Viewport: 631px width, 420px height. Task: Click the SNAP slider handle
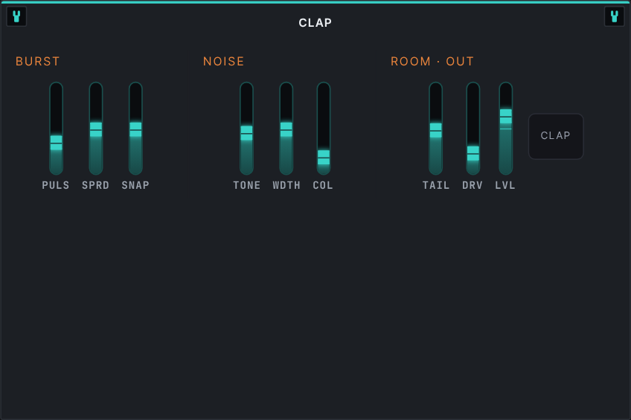pos(135,130)
